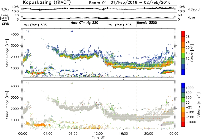This screenshot has width=201, height=139.
Task: Click the rbsp CT-trig 220 mode label
Action: 84,23
